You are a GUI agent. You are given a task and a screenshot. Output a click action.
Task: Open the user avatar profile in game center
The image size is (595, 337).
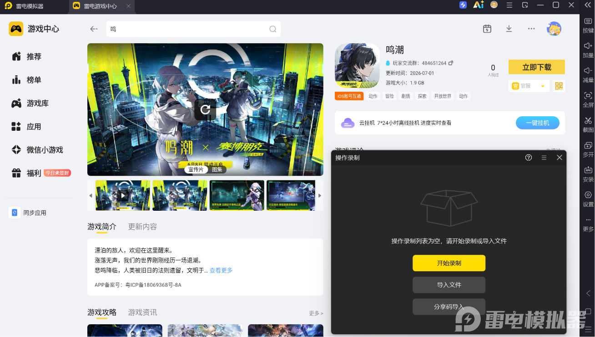coord(554,29)
